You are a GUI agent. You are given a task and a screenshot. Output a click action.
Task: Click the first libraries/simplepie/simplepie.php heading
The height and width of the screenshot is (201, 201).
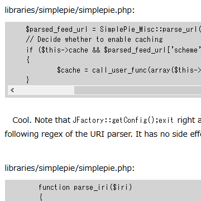coord(70,10)
